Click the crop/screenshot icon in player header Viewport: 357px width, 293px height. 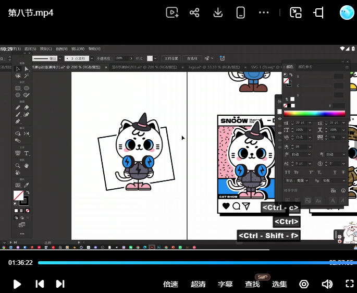pyautogui.click(x=318, y=13)
